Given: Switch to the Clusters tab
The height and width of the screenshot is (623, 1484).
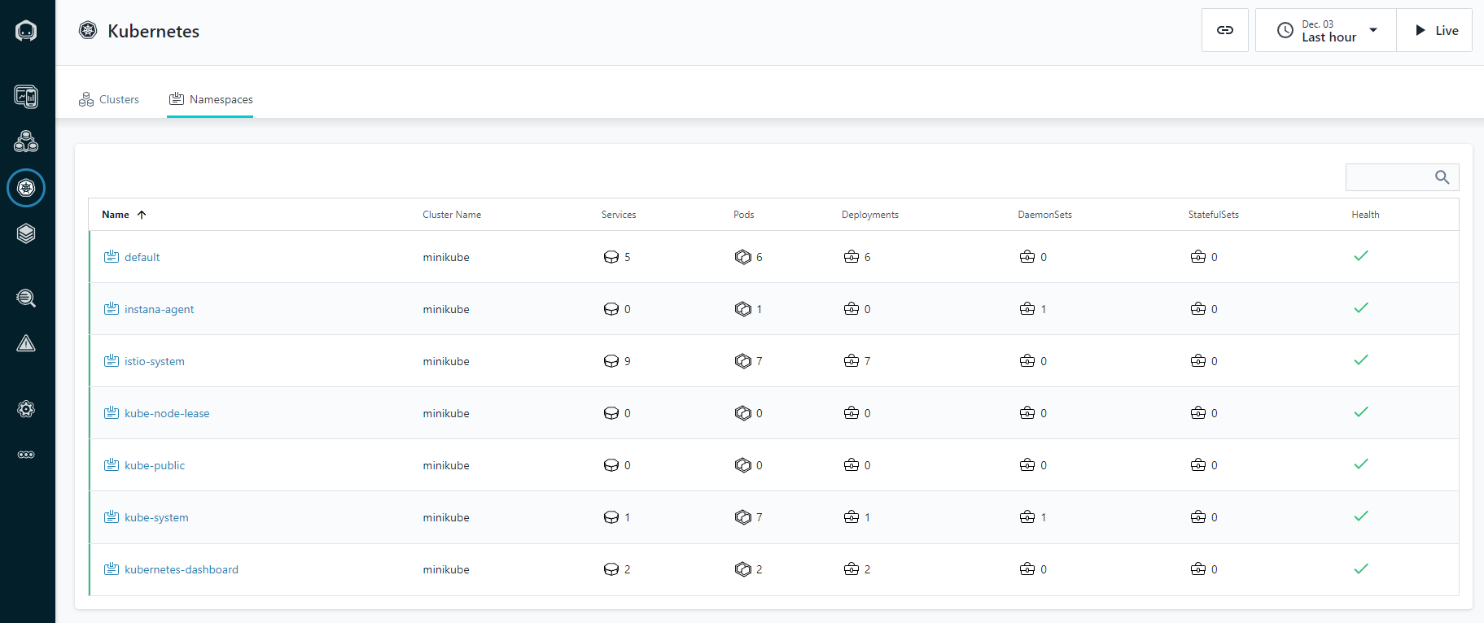Looking at the screenshot, I should pos(109,99).
